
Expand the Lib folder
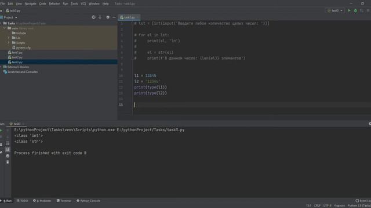[9, 38]
